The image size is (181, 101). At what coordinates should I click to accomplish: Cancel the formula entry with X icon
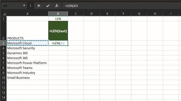(39, 6)
